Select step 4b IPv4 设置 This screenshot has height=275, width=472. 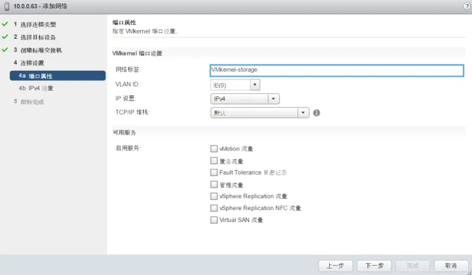coord(36,89)
